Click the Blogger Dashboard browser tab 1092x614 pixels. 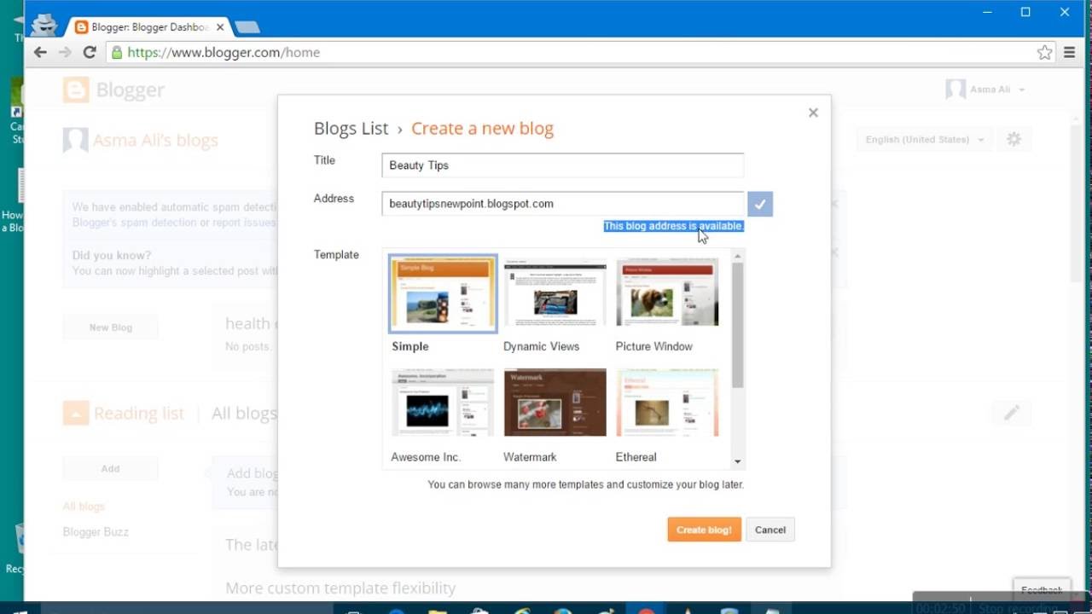click(149, 27)
